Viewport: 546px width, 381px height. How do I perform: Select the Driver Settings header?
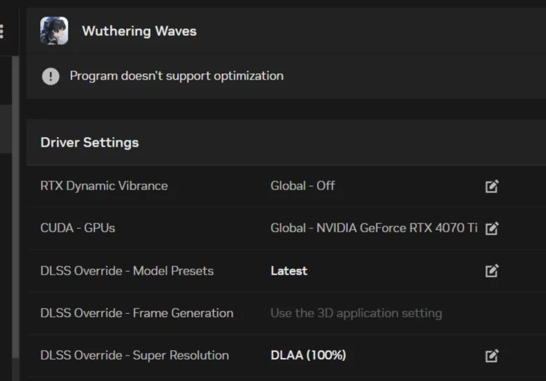click(x=89, y=142)
